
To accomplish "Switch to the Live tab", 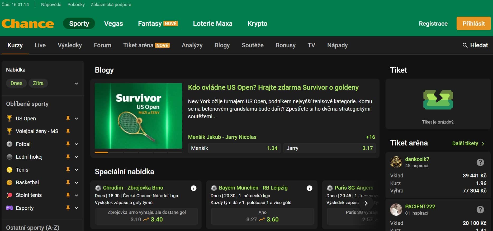I will pos(40,45).
